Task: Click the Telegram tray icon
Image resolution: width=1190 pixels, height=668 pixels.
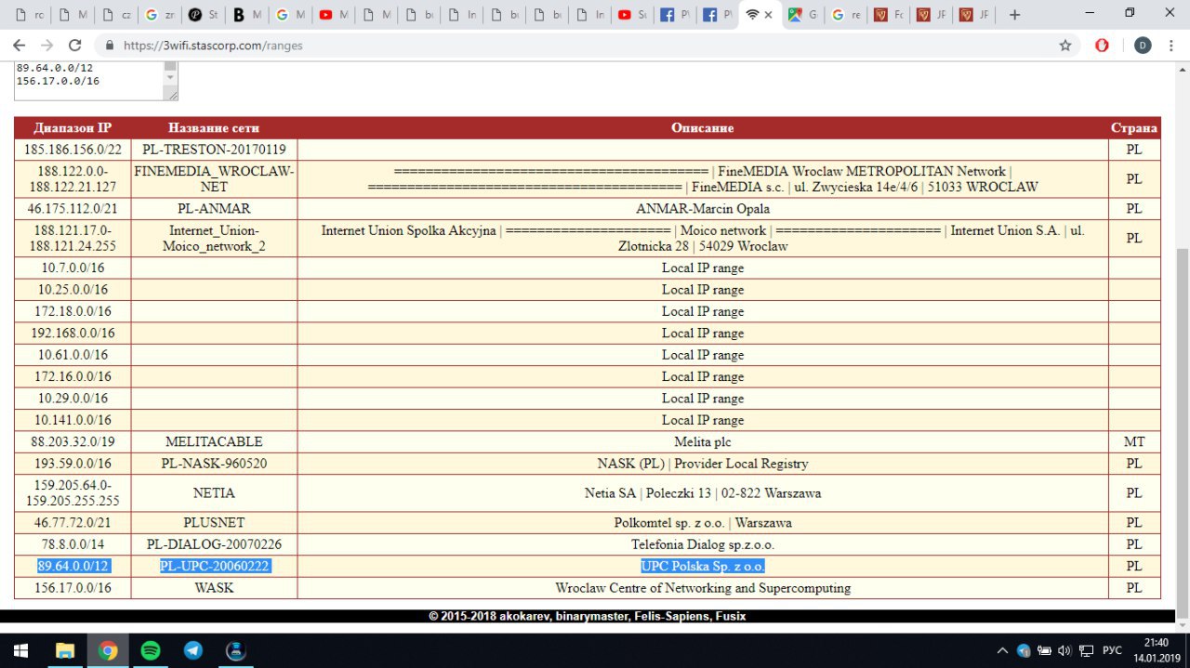Action: pyautogui.click(x=1024, y=650)
